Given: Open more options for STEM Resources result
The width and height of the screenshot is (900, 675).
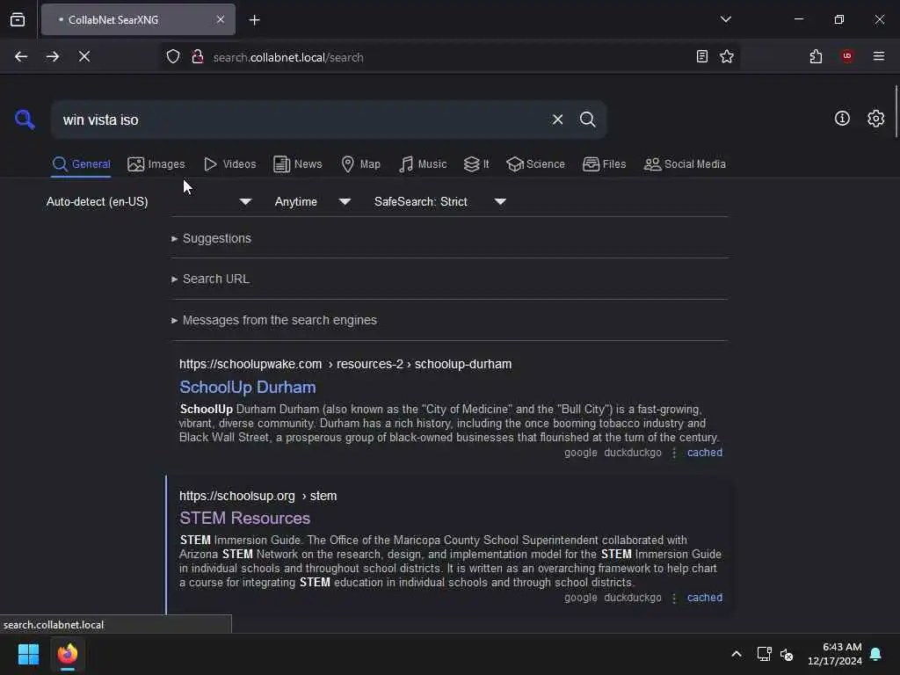Looking at the screenshot, I should pos(674,598).
